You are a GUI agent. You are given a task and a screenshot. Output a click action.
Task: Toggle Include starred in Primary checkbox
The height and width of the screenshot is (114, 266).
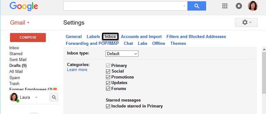click(108, 106)
